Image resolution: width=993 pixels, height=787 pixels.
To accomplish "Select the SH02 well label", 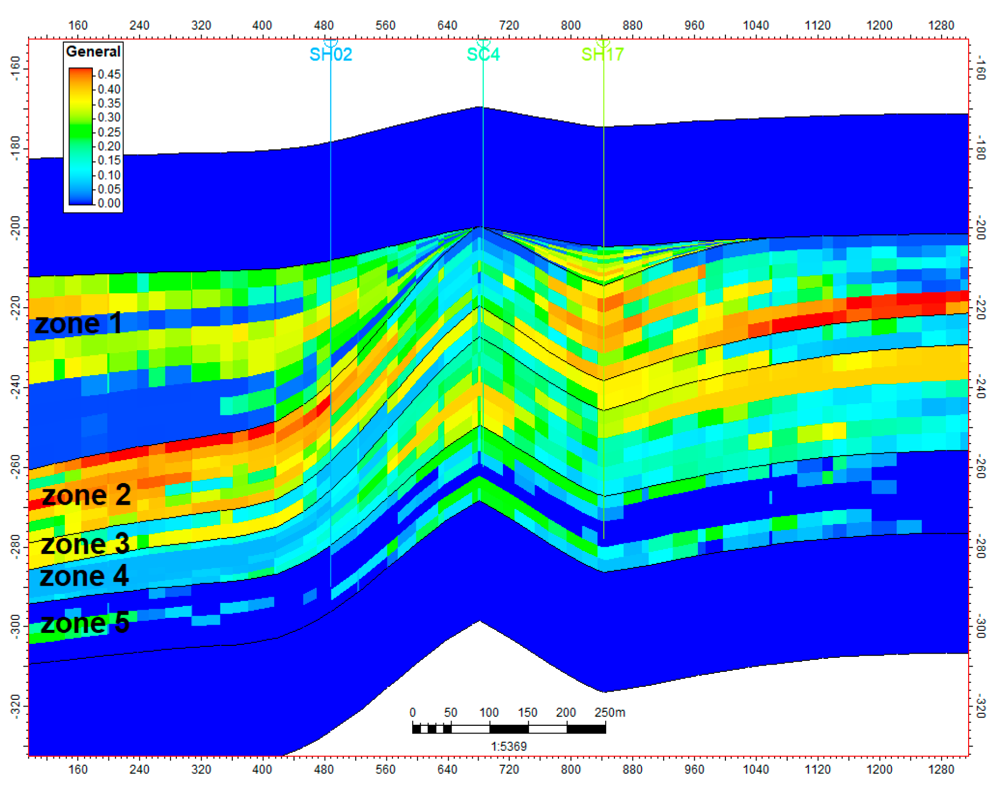I will coord(330,54).
